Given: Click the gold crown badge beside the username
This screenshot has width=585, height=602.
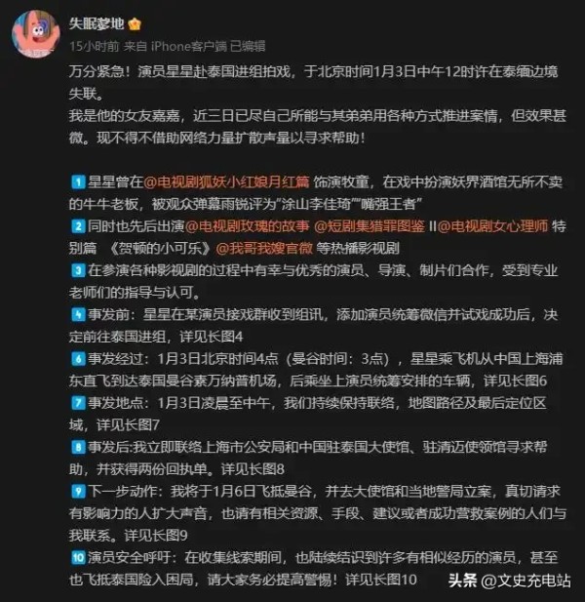Looking at the screenshot, I should (x=135, y=24).
